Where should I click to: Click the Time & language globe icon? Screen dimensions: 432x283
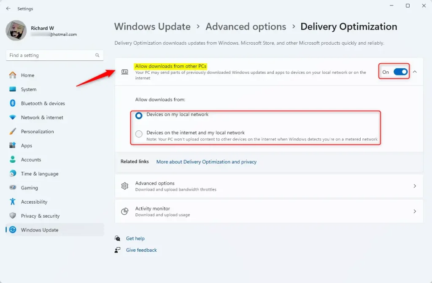pyautogui.click(x=13, y=174)
